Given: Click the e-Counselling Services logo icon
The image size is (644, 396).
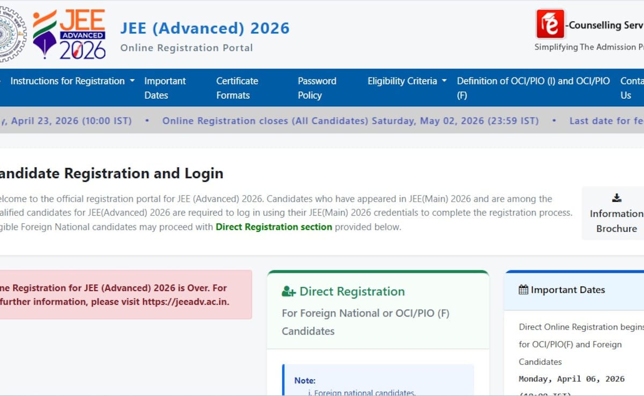Looking at the screenshot, I should click(x=550, y=24).
